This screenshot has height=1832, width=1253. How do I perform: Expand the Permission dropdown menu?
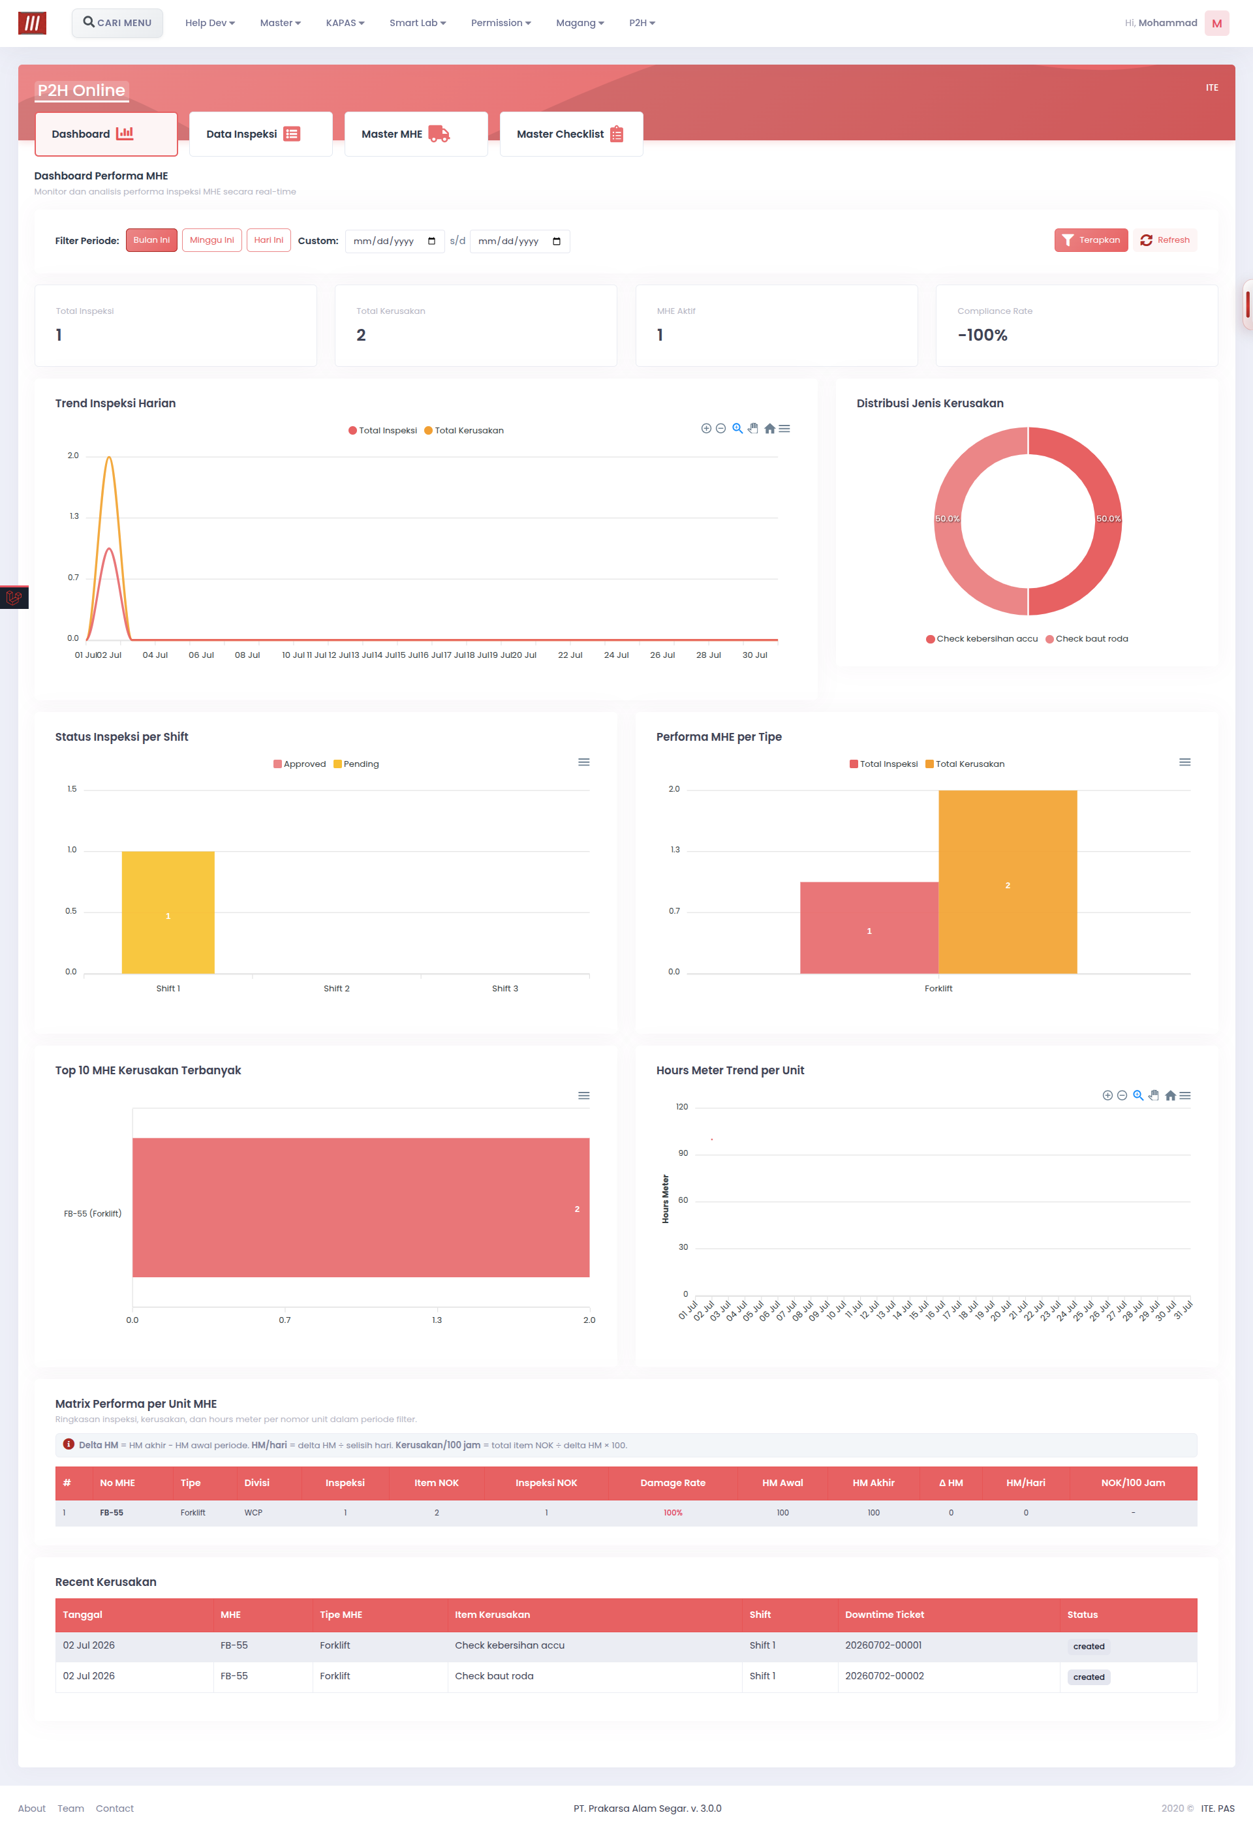pyautogui.click(x=501, y=23)
